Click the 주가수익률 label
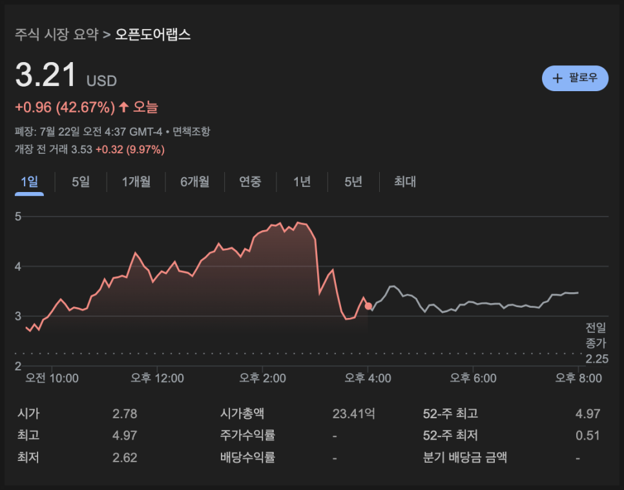624x490 pixels. click(x=247, y=435)
